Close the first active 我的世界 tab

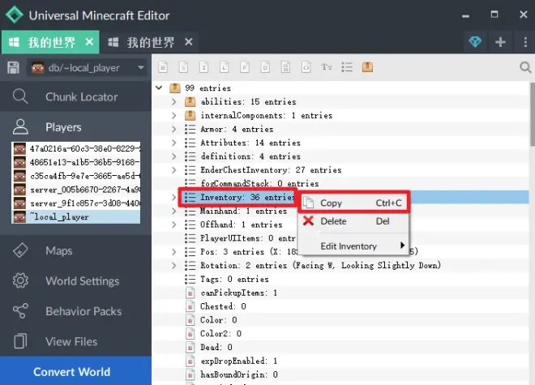tap(89, 42)
